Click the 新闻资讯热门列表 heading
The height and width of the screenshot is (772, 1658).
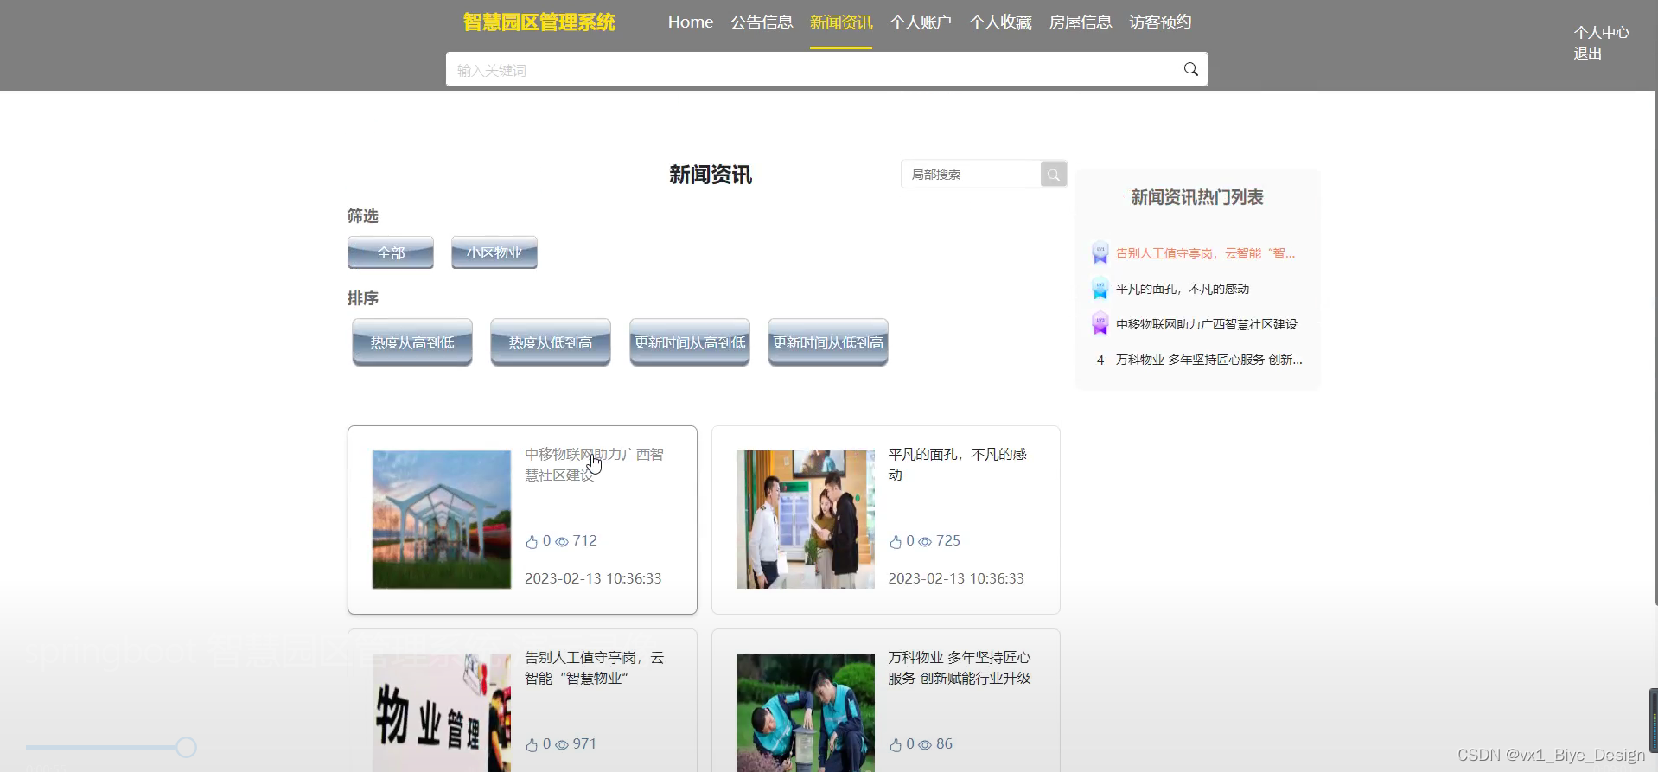click(1197, 197)
